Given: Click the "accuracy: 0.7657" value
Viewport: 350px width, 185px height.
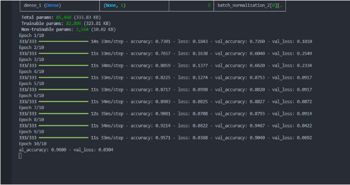Looking at the screenshot, I should pos(151,53).
